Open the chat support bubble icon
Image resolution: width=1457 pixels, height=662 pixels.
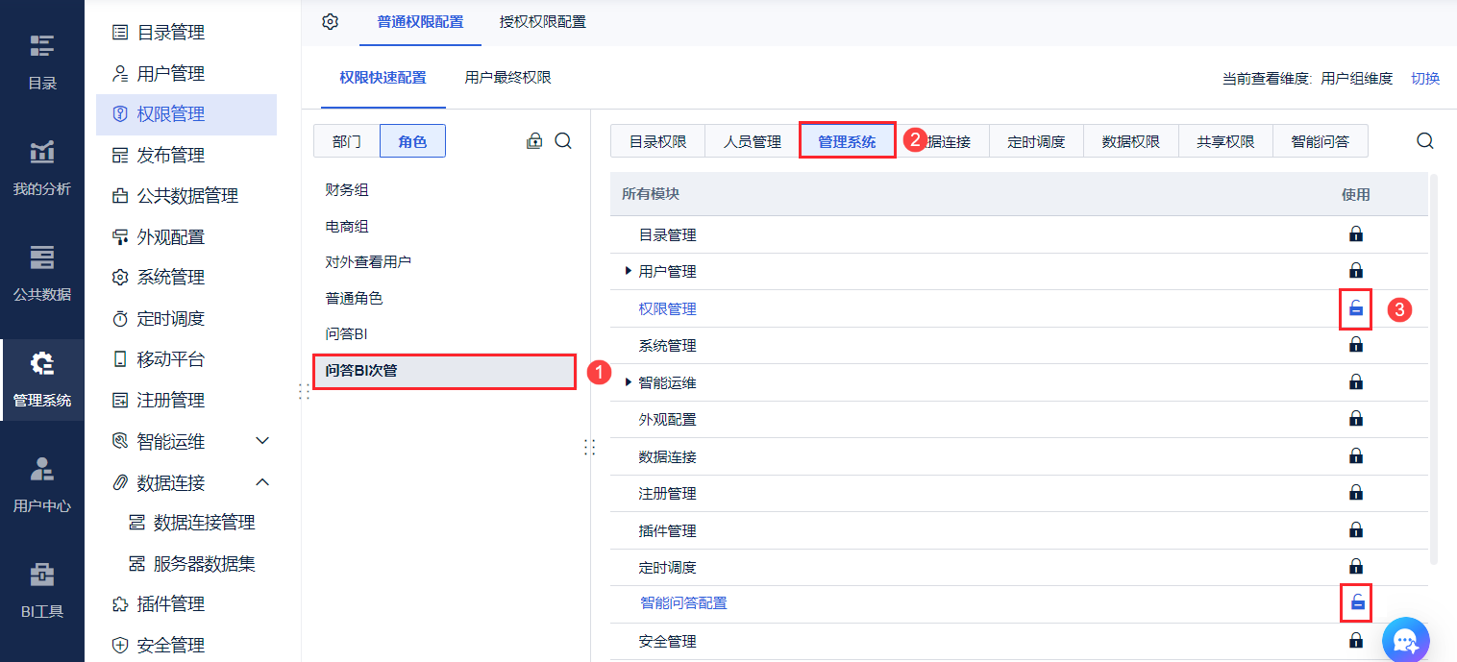click(x=1406, y=640)
